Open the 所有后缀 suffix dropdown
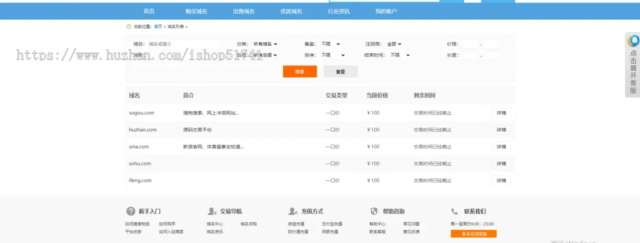The height and width of the screenshot is (243, 640). pos(265,55)
